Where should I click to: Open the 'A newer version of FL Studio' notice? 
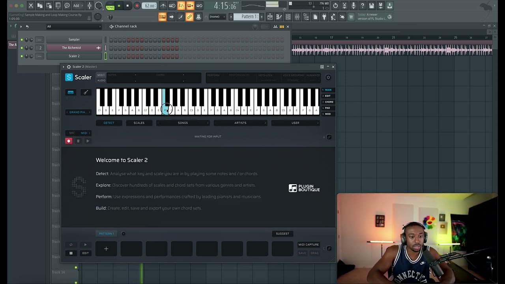pyautogui.click(x=374, y=17)
